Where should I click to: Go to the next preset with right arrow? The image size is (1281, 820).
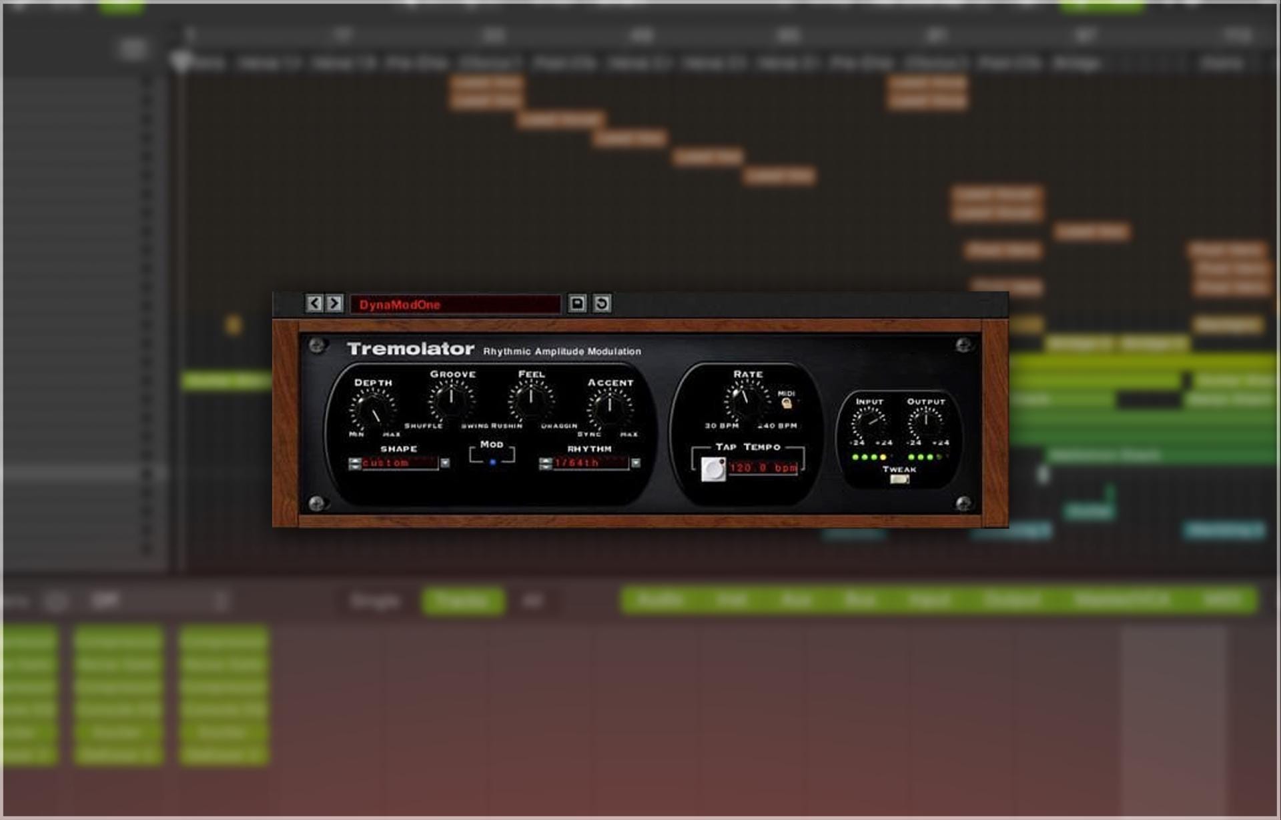point(334,304)
